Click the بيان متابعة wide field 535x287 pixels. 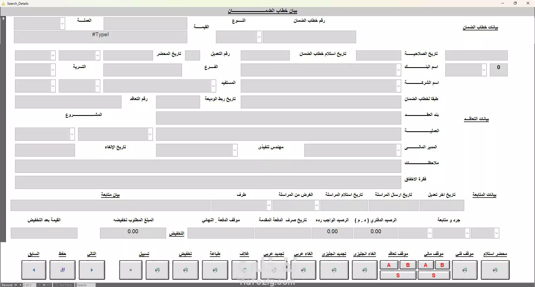pyautogui.click(x=110, y=205)
